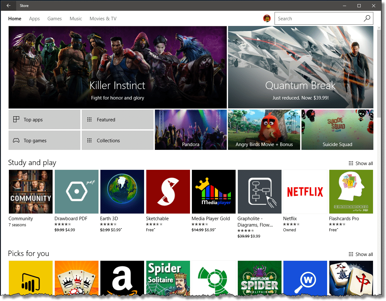Show all Study and play items

(x=361, y=163)
